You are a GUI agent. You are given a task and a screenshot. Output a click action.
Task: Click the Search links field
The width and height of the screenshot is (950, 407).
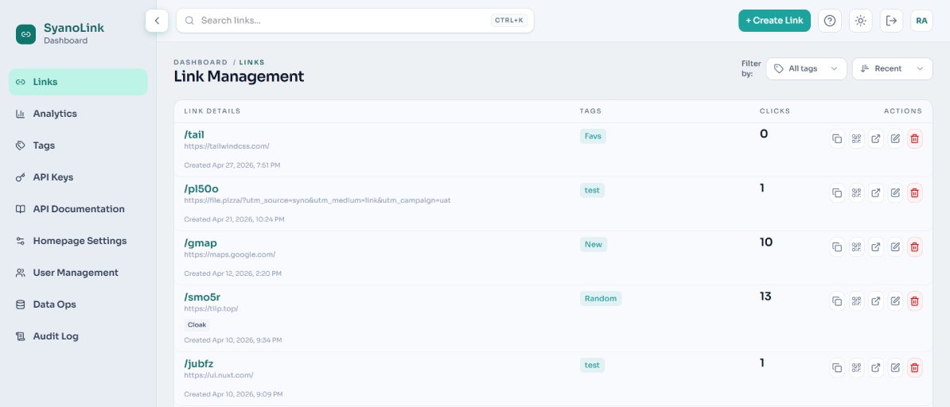tap(355, 21)
